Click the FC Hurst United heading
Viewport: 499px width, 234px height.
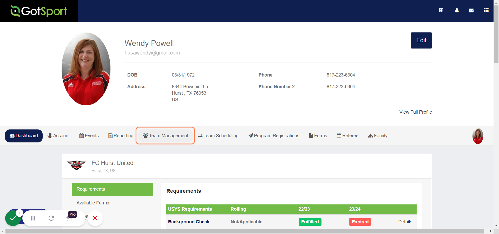tap(112, 163)
